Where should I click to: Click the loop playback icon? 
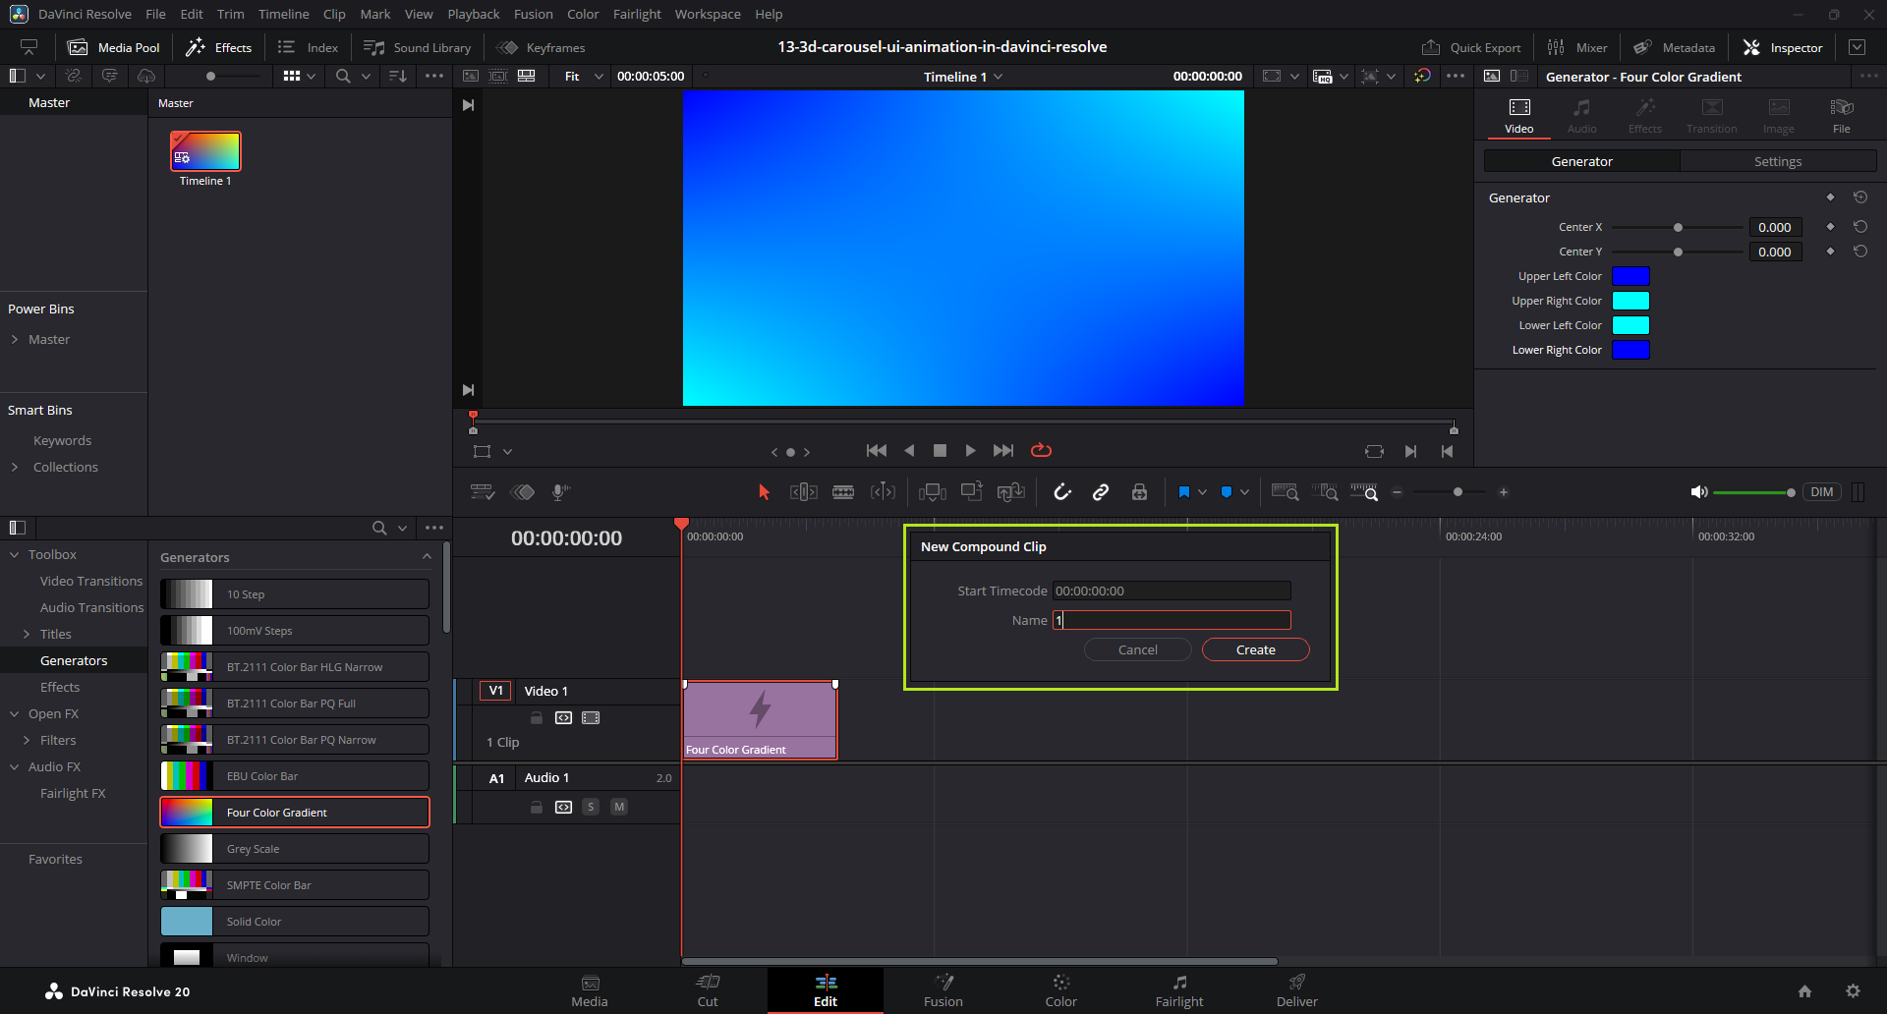click(x=1041, y=450)
